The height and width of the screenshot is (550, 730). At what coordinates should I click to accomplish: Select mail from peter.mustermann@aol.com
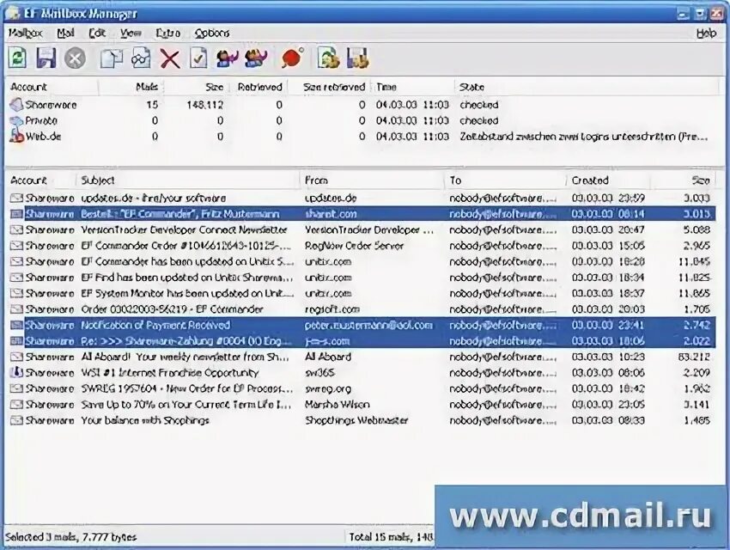[362, 325]
